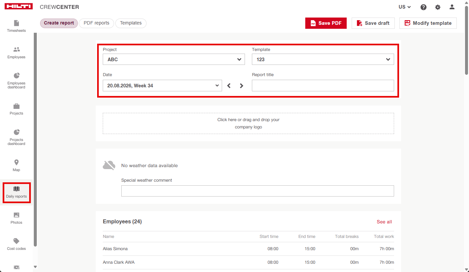
Task: Open the Date dropdown selector
Action: point(162,85)
